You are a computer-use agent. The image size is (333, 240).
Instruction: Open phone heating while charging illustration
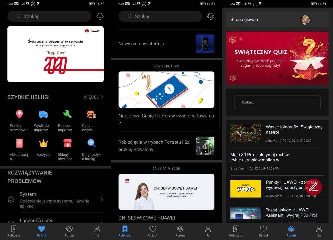click(x=166, y=90)
